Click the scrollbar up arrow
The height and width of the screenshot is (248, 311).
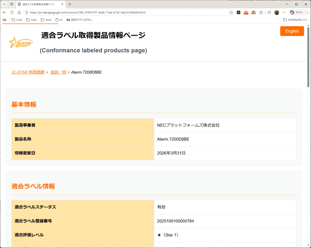click(x=308, y=26)
